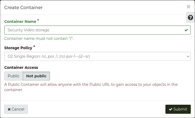195x118 pixels.
Task: Click the Storage Policy label
Action: tap(18, 48)
